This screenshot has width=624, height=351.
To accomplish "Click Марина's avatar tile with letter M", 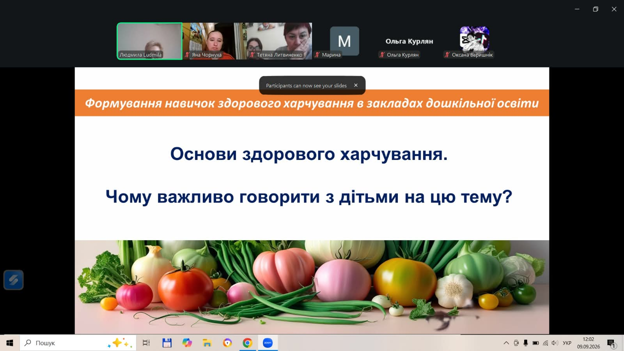I will pyautogui.click(x=344, y=41).
